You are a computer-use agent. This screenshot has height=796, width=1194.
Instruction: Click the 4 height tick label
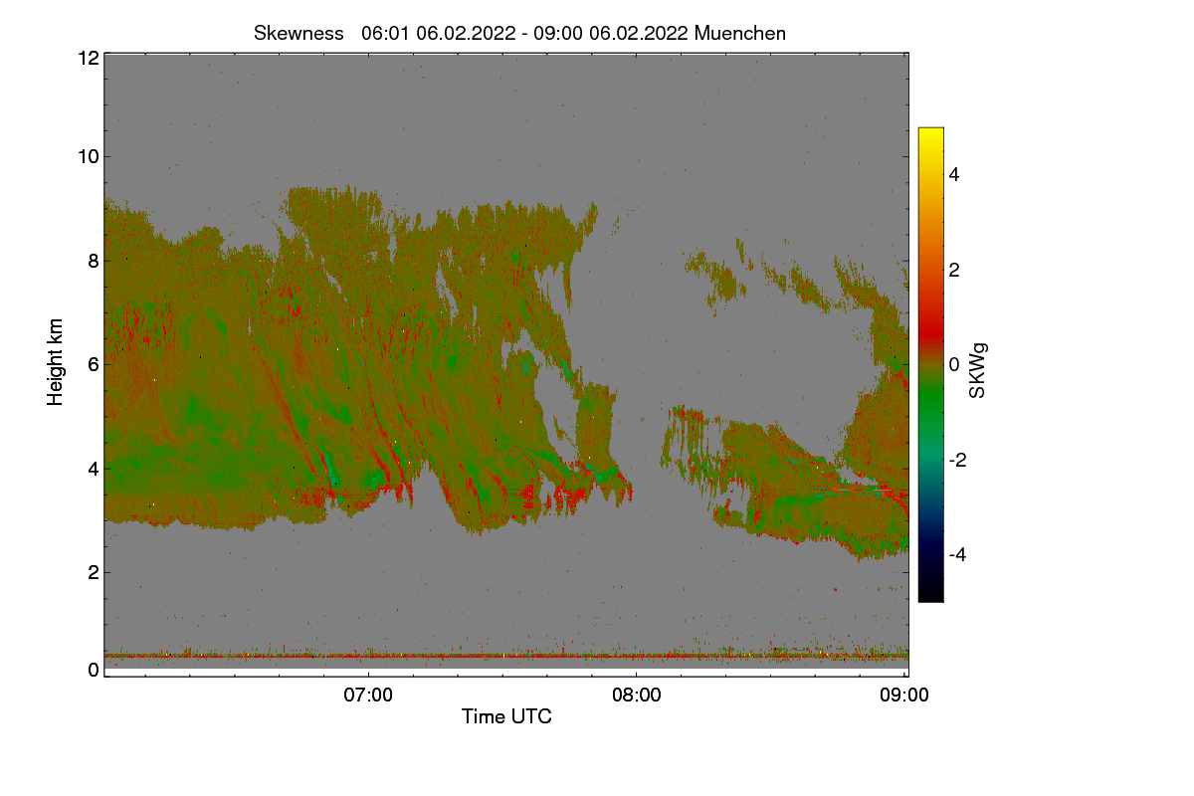pyautogui.click(x=94, y=469)
